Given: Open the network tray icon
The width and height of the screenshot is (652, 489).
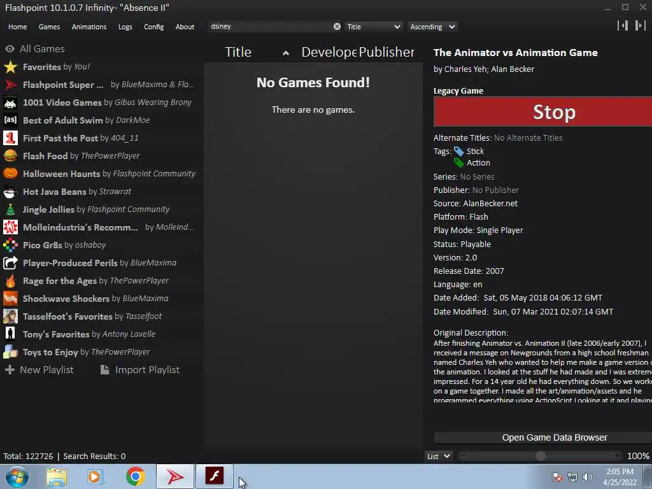Looking at the screenshot, I should coord(572,478).
